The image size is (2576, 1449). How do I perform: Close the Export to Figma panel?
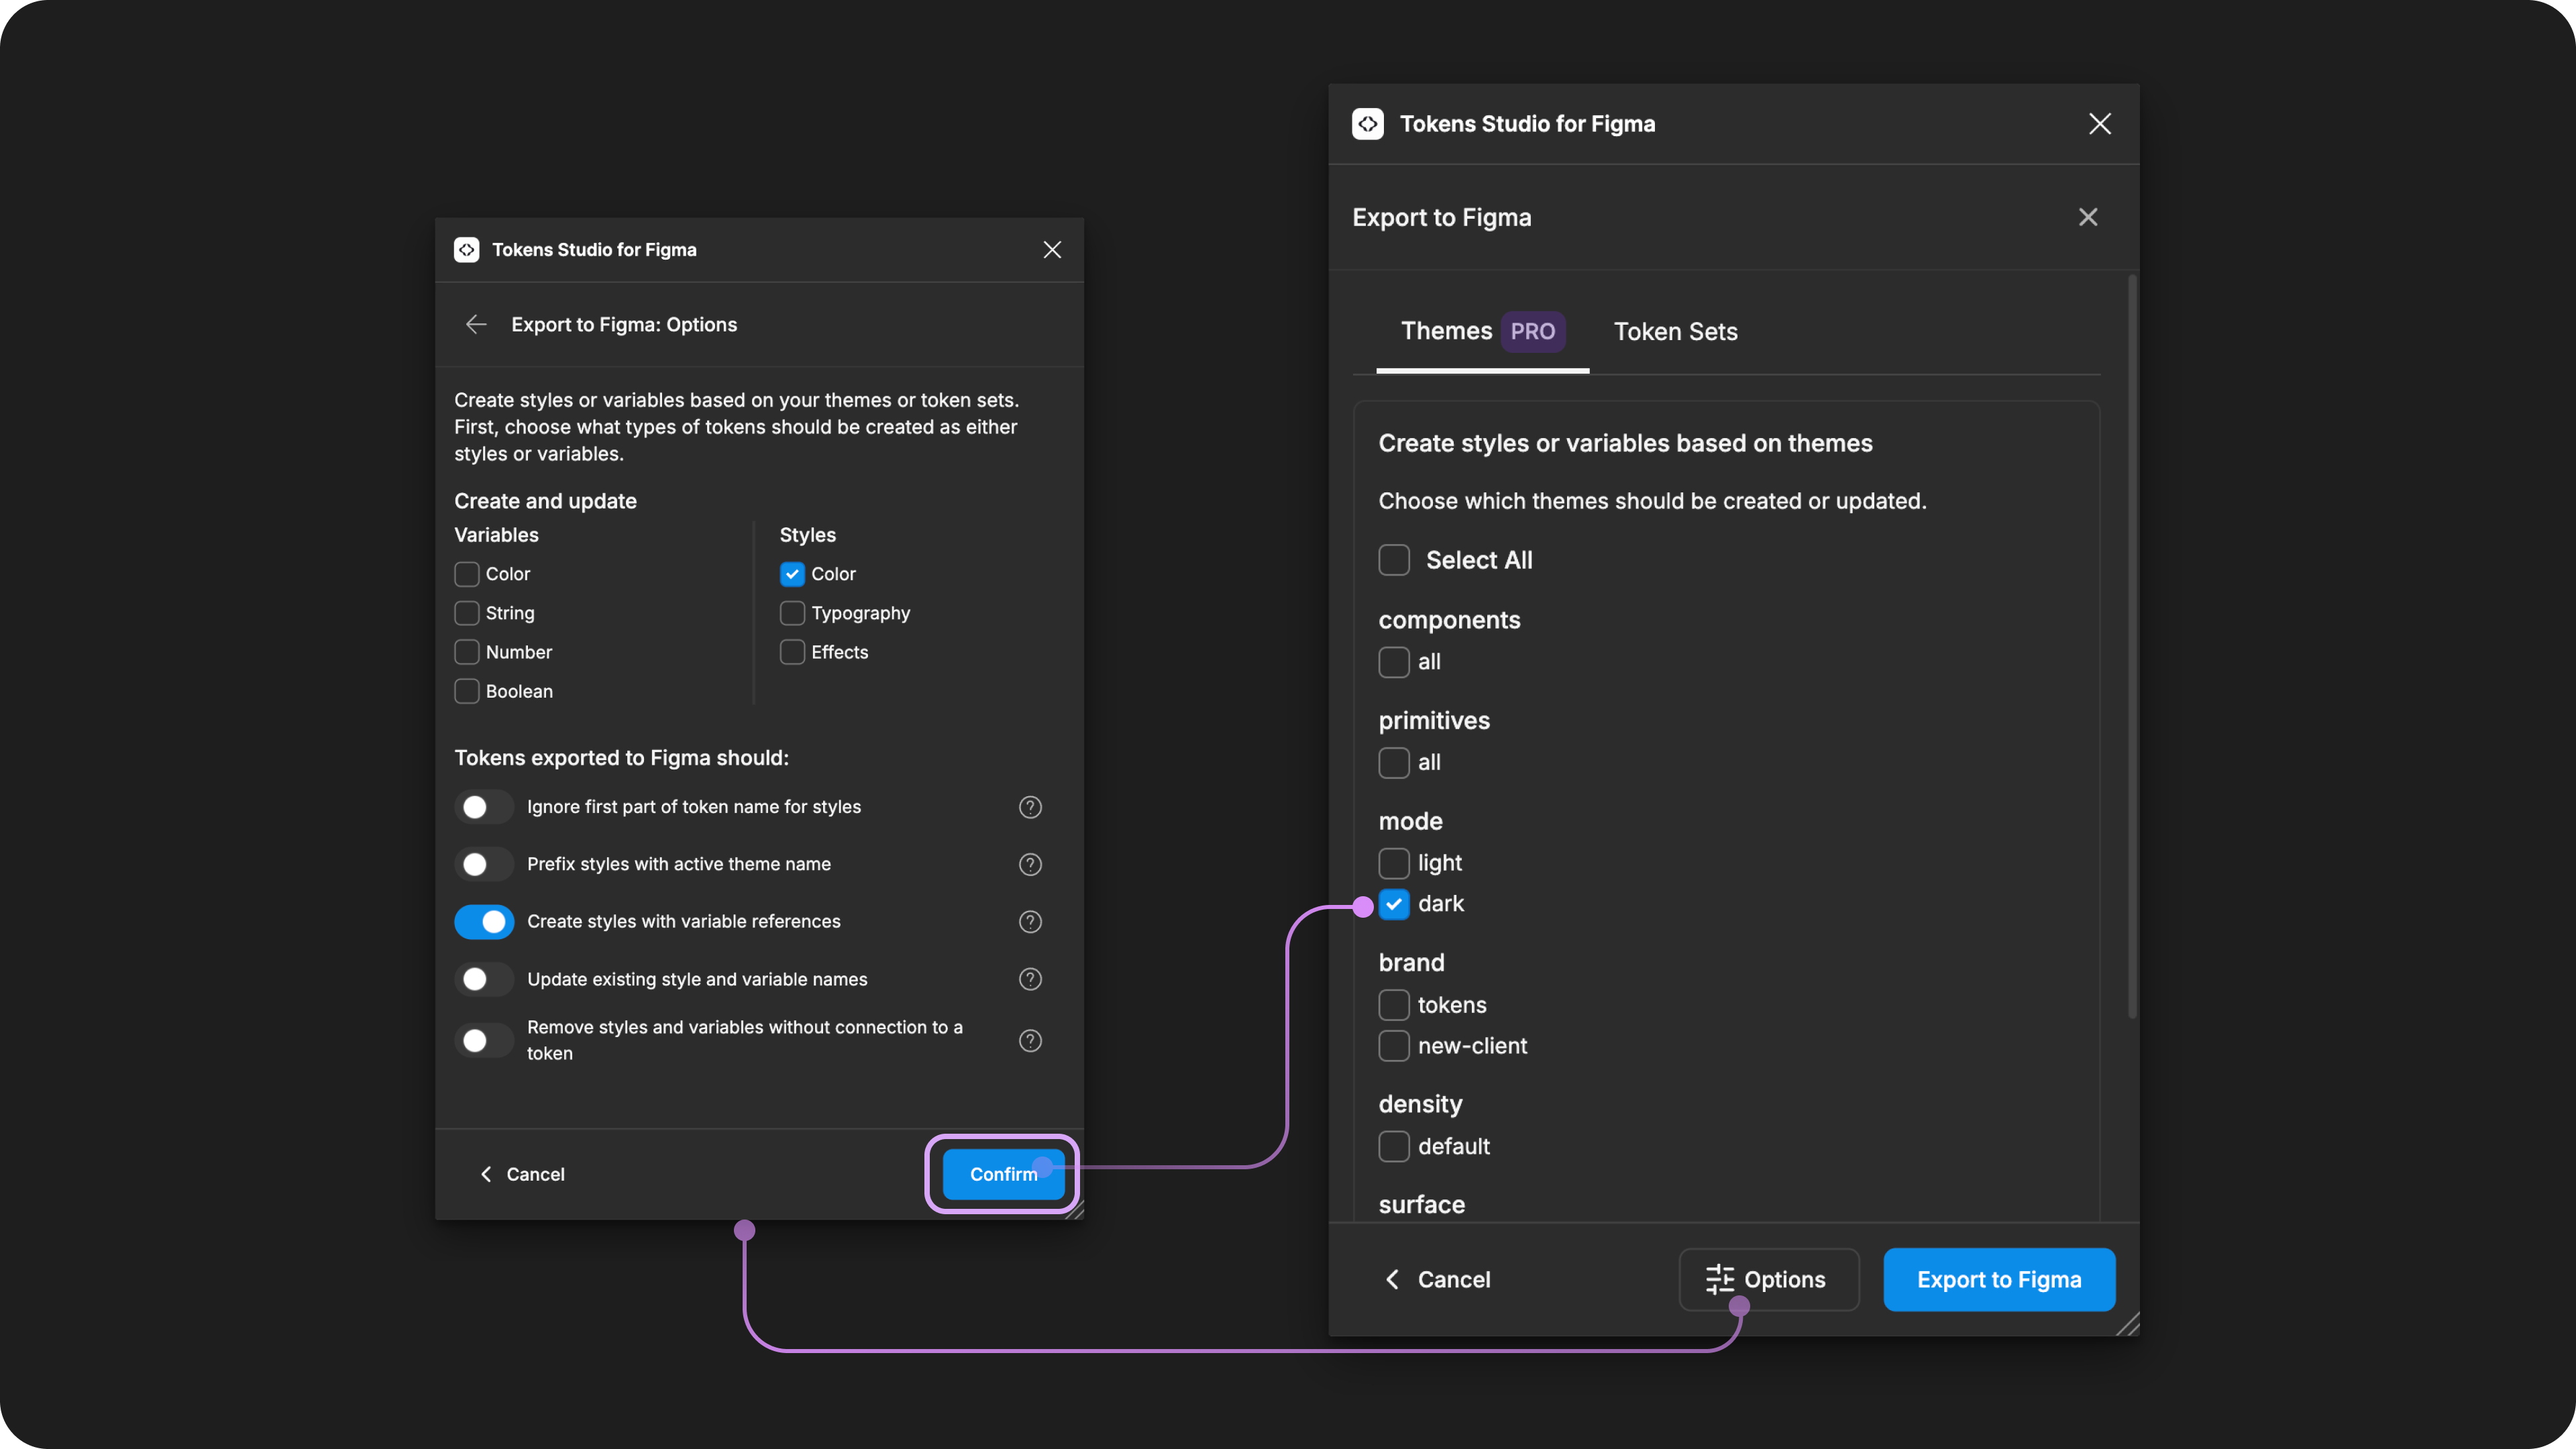click(x=2088, y=217)
